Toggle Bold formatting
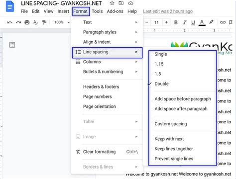The image size is (236, 179). tap(176, 22)
